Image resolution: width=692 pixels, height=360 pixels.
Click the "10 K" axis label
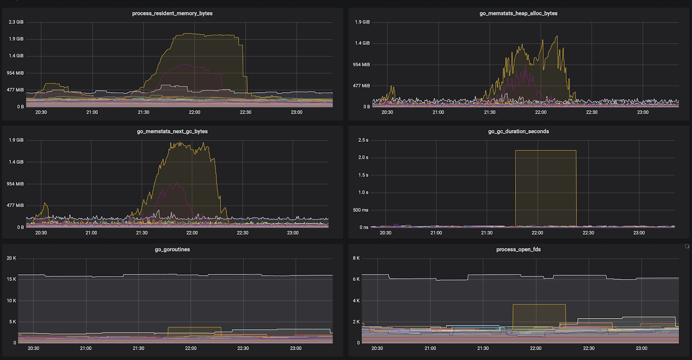[11, 301]
